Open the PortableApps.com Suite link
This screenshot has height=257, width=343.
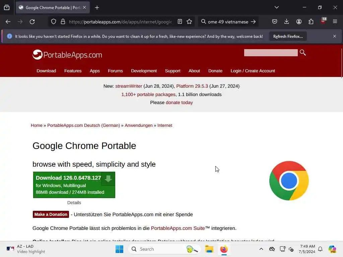(x=178, y=228)
